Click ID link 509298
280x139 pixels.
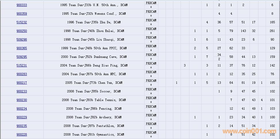[22, 39]
